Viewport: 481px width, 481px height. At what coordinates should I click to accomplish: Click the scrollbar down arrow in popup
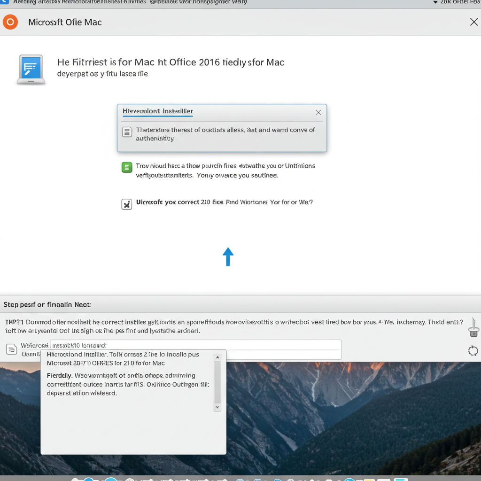217,407
